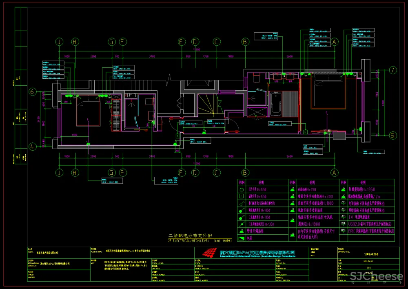408x289 pixels.
Task: Select the 3700 dimension text at top
Action: tap(152, 56)
